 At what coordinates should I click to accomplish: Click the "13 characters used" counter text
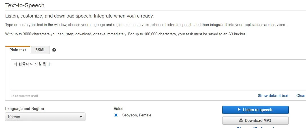click(x=24, y=96)
